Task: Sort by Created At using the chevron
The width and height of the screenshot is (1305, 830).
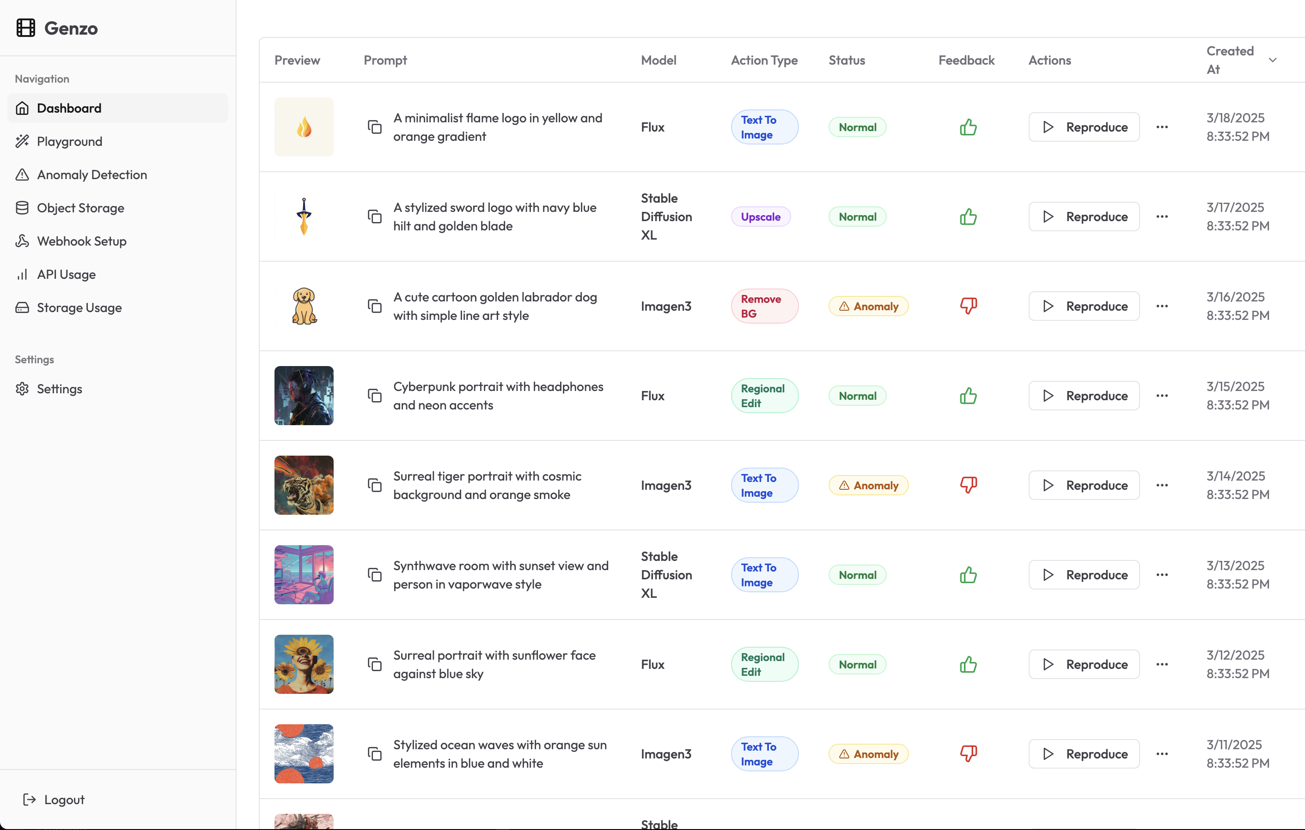Action: point(1273,60)
